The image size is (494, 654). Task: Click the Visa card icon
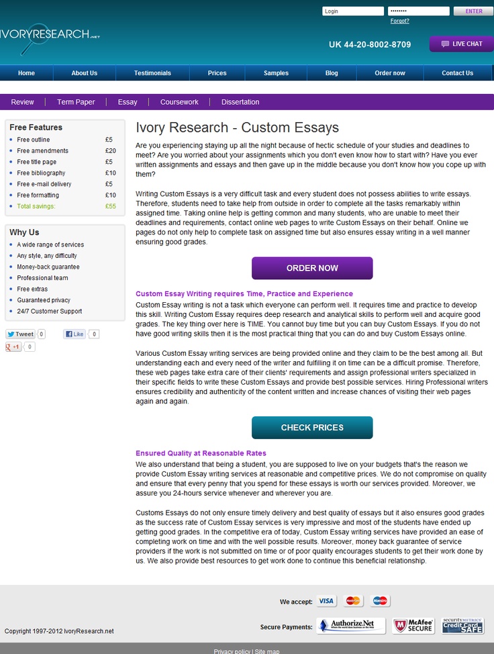point(326,601)
